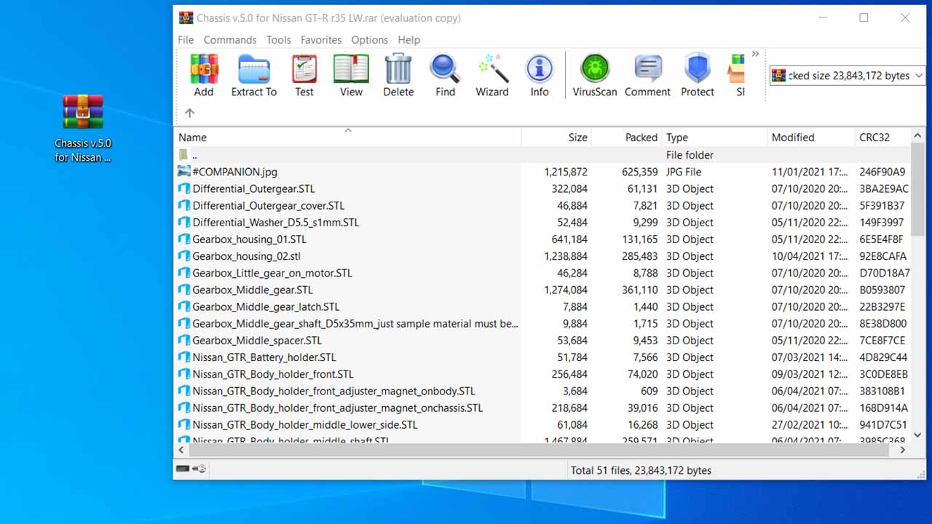Select Differential_Washer_D5.5_s1mm.STL file name
The height and width of the screenshot is (524, 932).
click(275, 222)
